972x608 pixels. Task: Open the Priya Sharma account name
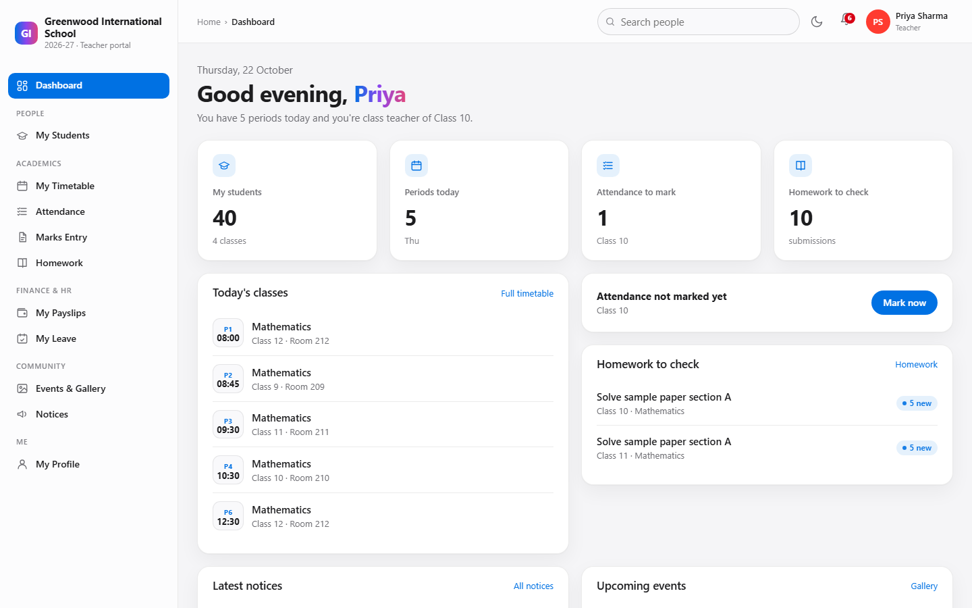point(921,16)
